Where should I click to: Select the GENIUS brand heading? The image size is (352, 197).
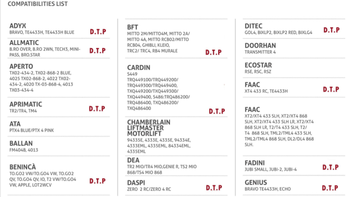(x=256, y=183)
